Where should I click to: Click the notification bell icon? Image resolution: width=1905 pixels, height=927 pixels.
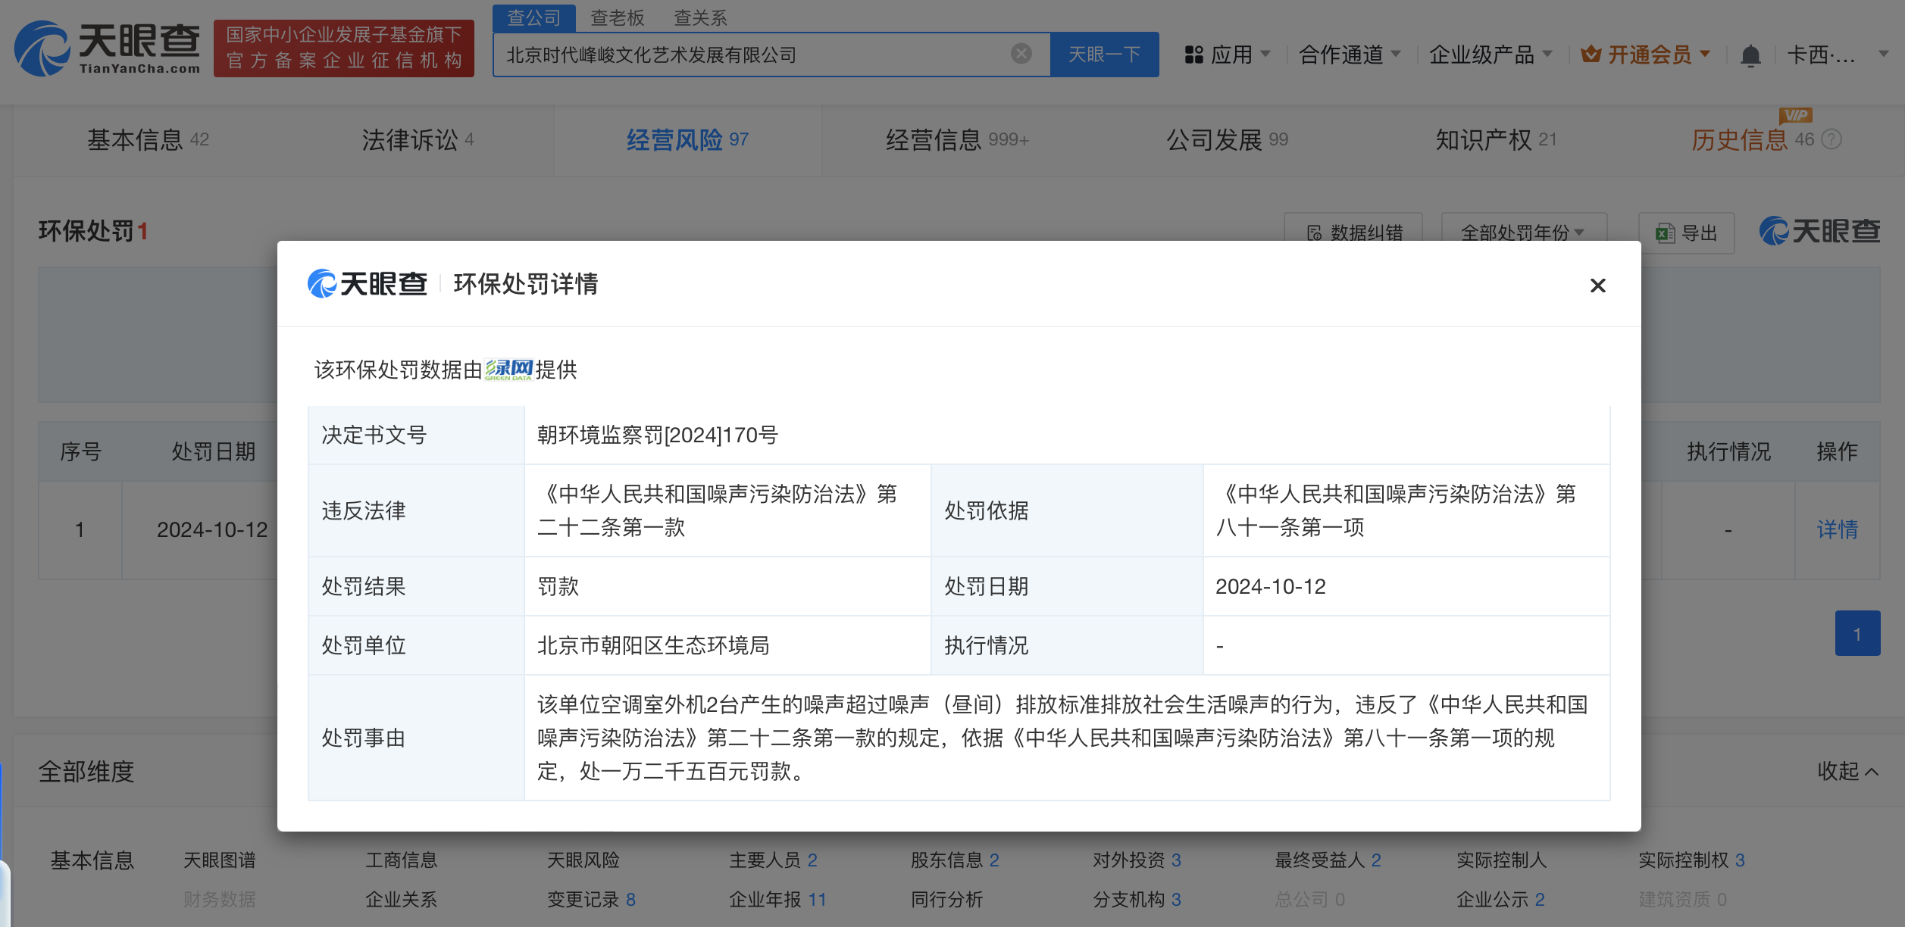click(1750, 55)
